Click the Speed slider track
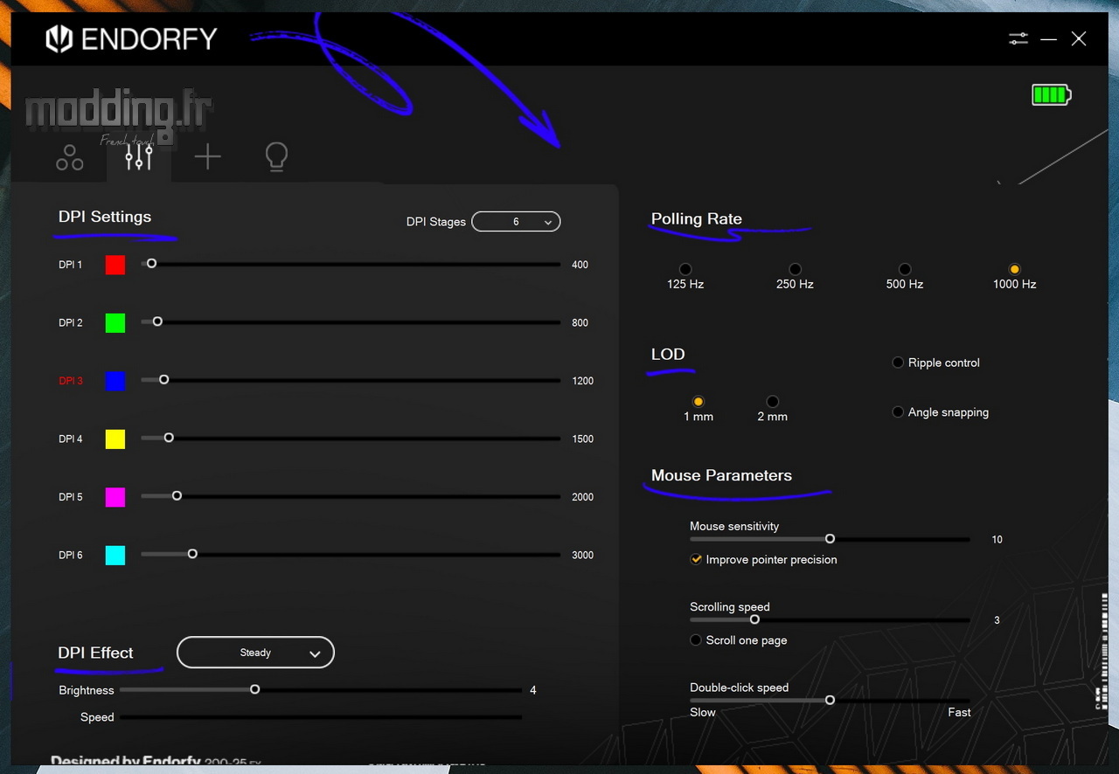The width and height of the screenshot is (1119, 774). (x=321, y=717)
